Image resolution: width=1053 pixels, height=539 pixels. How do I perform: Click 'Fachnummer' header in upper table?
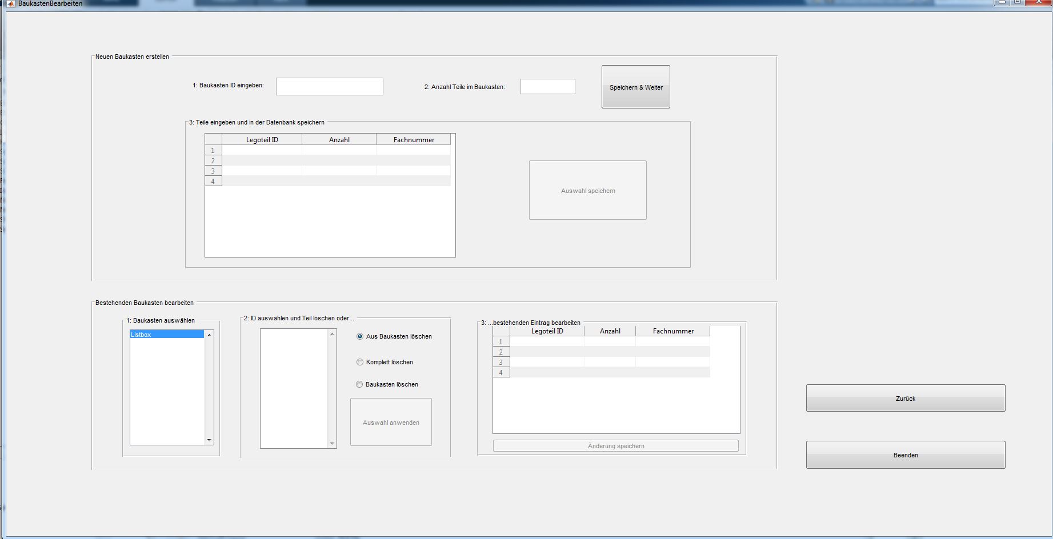(414, 139)
